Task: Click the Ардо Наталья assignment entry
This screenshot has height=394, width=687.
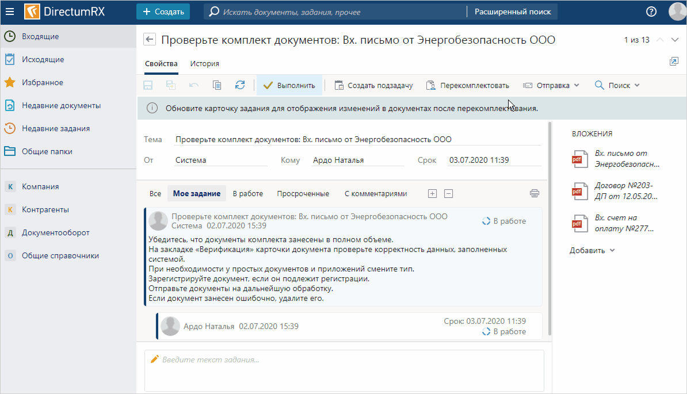Action: 349,326
